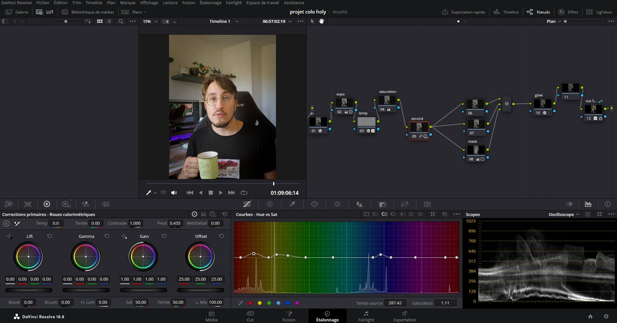This screenshot has width=617, height=323.
Task: Open the Fichier menu
Action: (x=43, y=3)
